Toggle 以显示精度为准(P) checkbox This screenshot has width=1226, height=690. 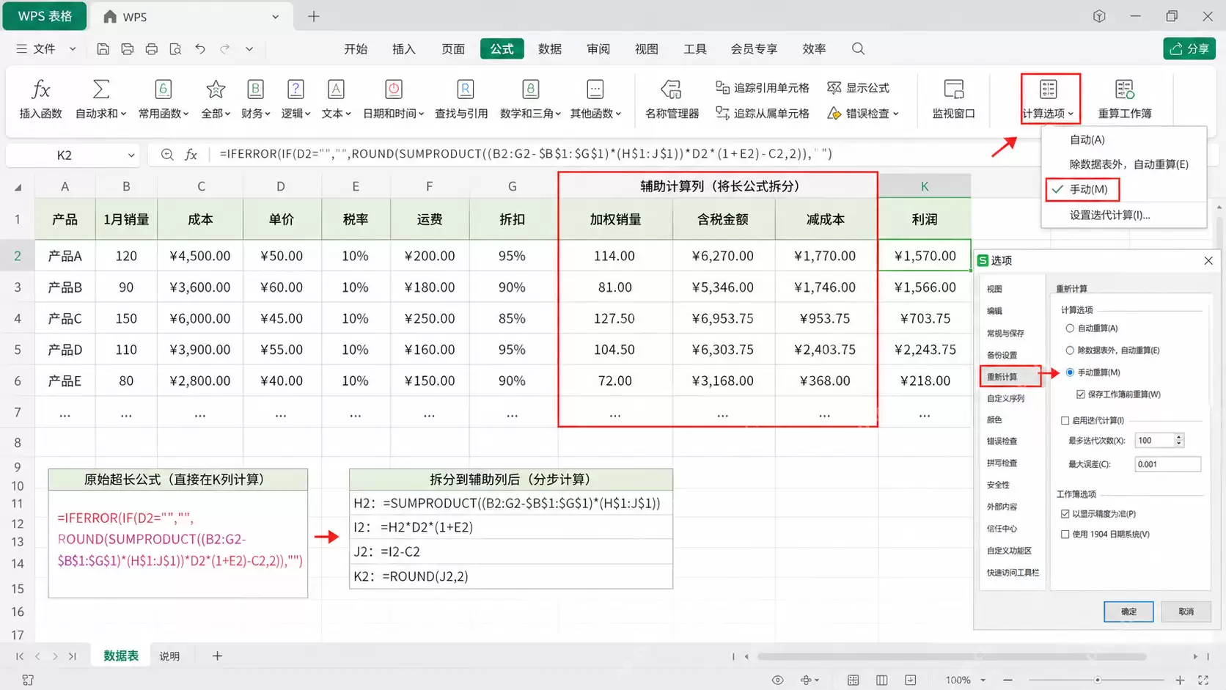coord(1065,514)
